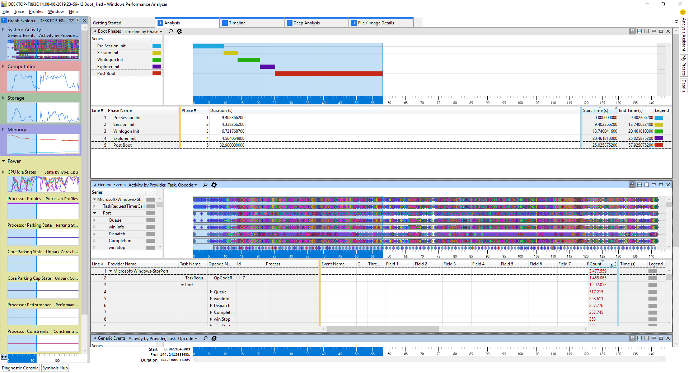
Task: Select the CPU Idle States graph thumbnail
Action: [x=43, y=184]
